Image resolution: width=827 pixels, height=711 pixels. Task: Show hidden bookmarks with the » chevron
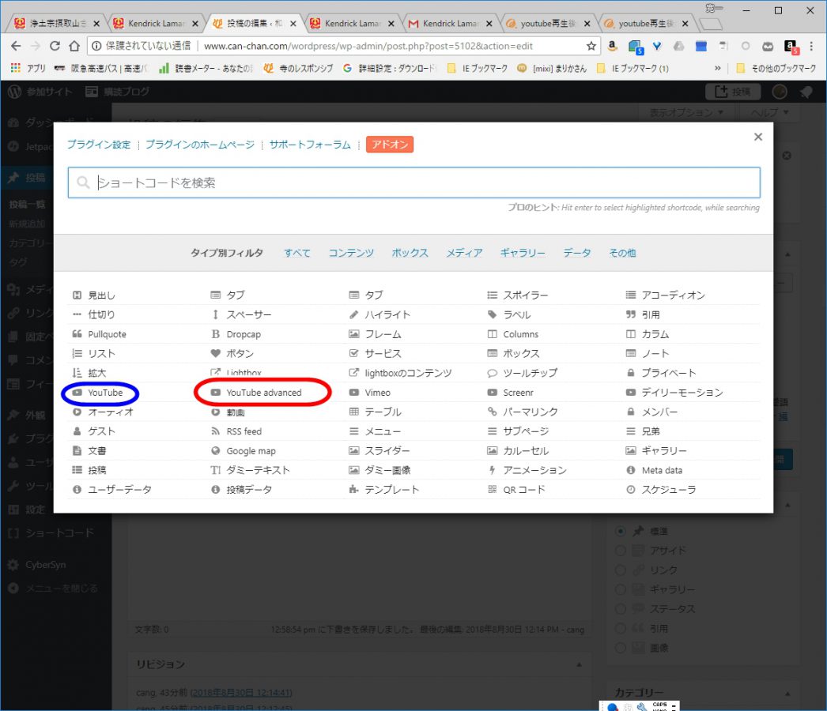(717, 68)
